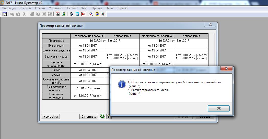Select Зарплата и кадры available corrections cell
Image resolution: width=268 pixels, height=139 pixels.
(191, 57)
